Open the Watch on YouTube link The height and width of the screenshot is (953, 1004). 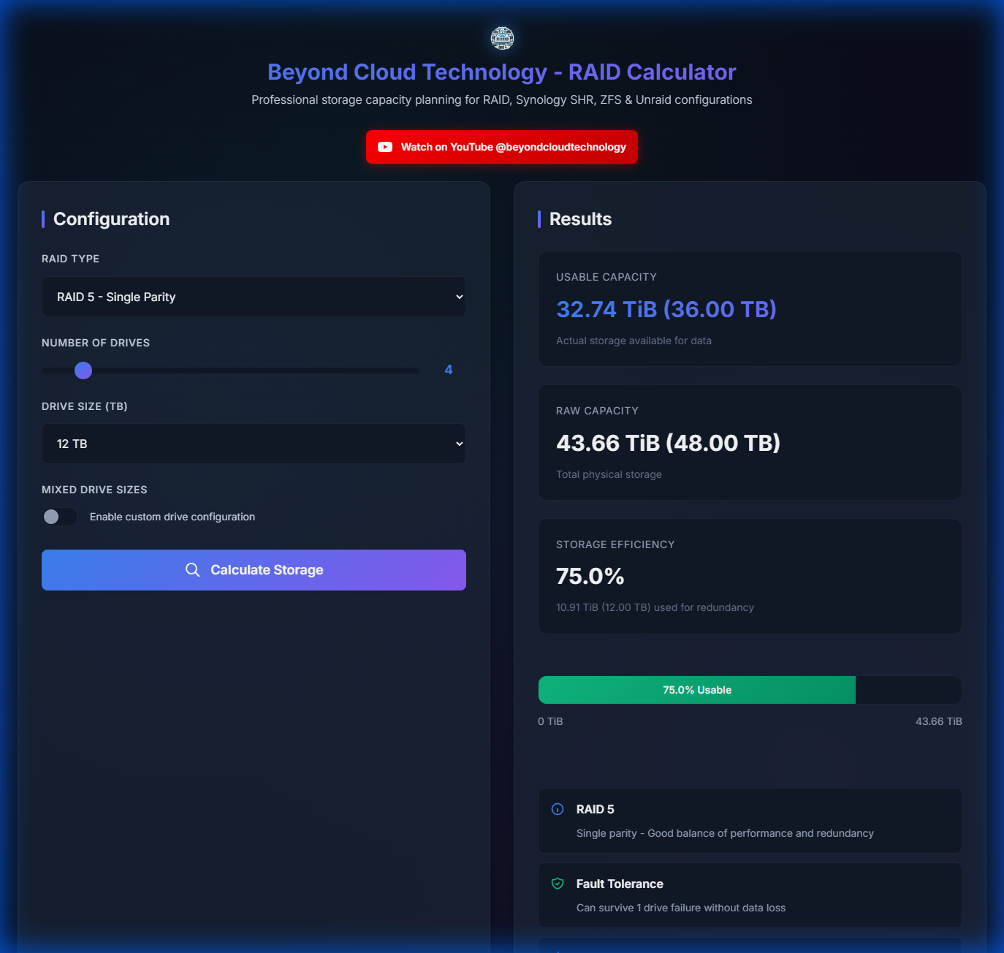point(502,147)
